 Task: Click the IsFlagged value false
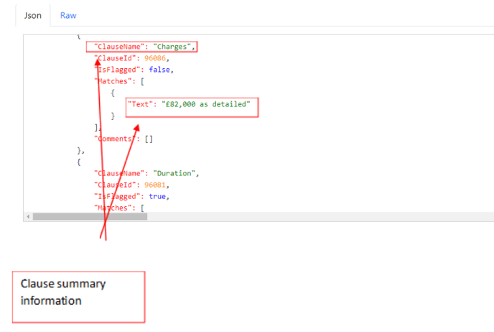click(x=162, y=70)
